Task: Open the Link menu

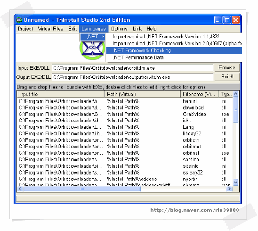Action: [137, 29]
